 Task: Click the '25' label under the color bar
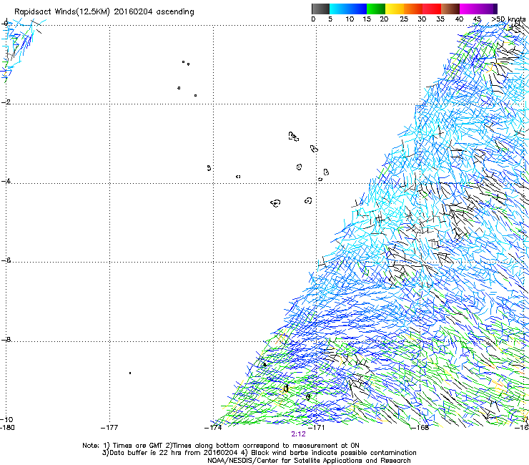[x=404, y=19]
